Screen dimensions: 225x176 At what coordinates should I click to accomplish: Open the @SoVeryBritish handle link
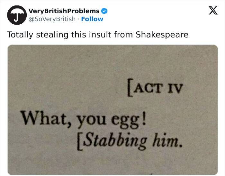(52, 19)
